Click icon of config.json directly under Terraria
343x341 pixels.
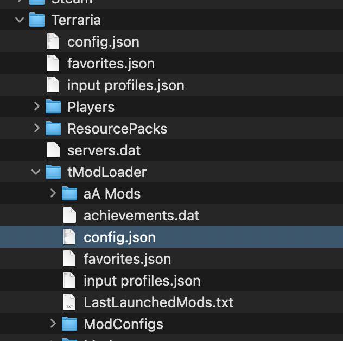tap(53, 41)
